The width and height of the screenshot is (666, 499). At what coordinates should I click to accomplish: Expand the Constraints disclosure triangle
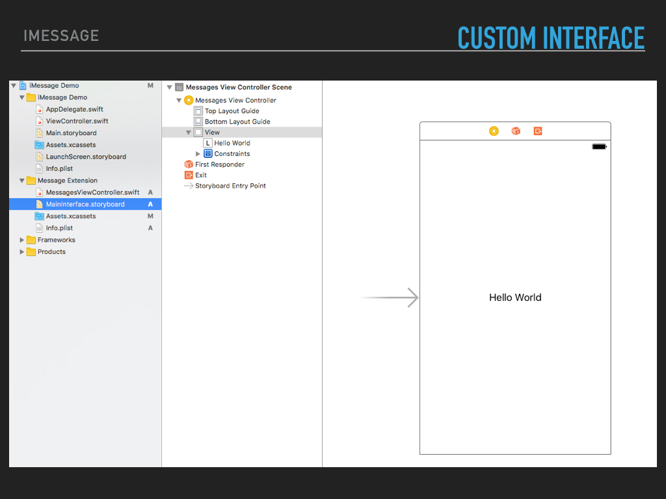click(198, 154)
